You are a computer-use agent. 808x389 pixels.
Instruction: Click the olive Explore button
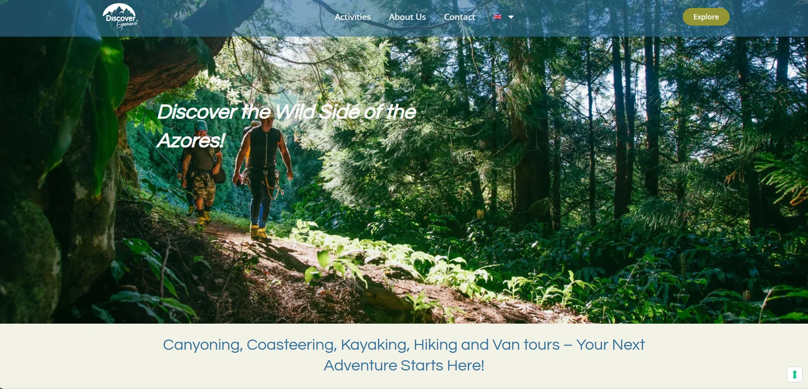[706, 17]
